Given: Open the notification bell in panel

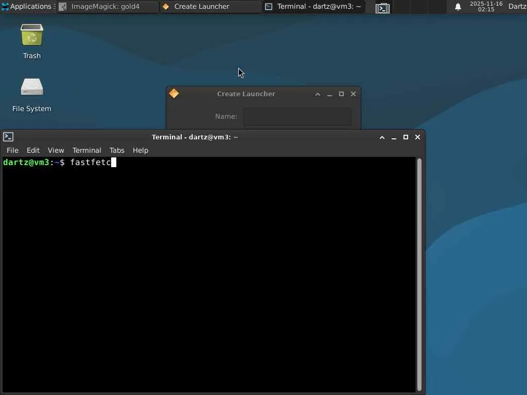Looking at the screenshot, I should tap(458, 7).
